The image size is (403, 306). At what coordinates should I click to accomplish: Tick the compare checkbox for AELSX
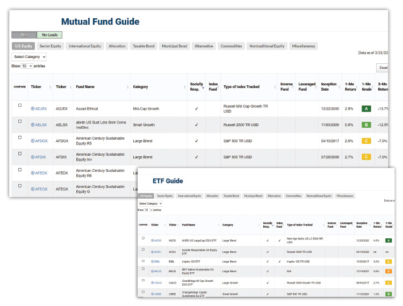(x=20, y=121)
